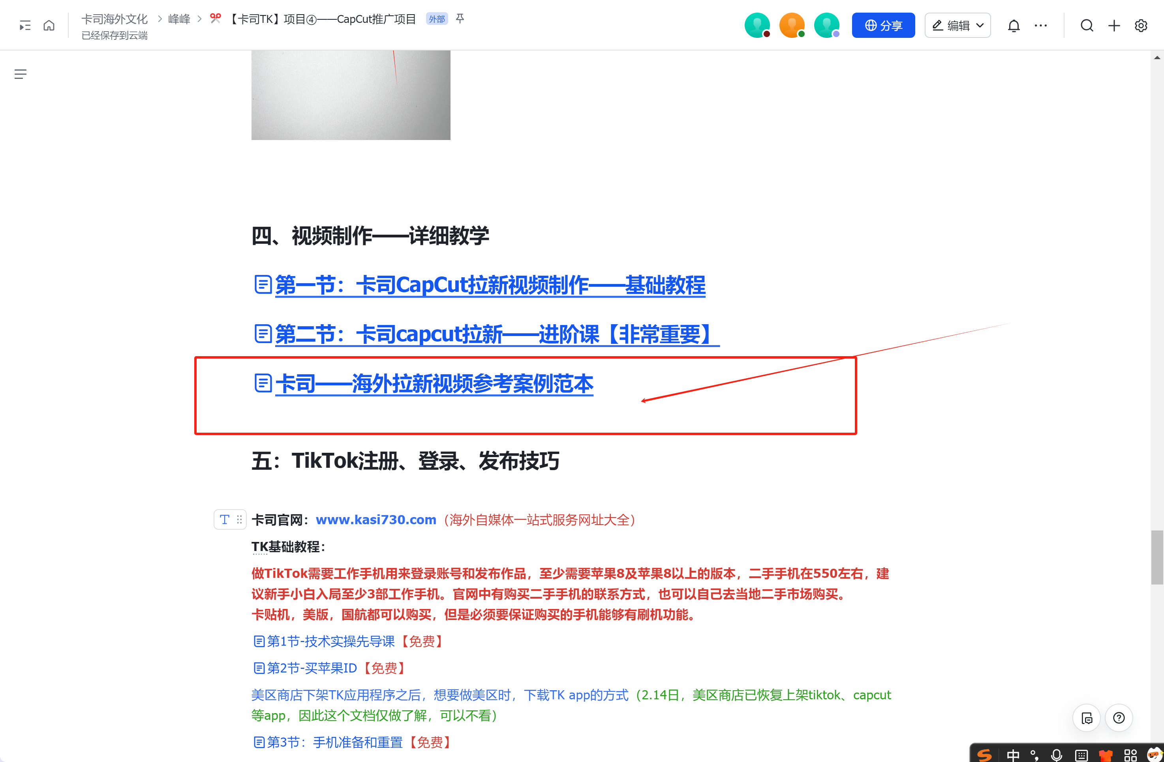
Task: Click the pin icon next to 外部 tag
Action: pos(460,19)
